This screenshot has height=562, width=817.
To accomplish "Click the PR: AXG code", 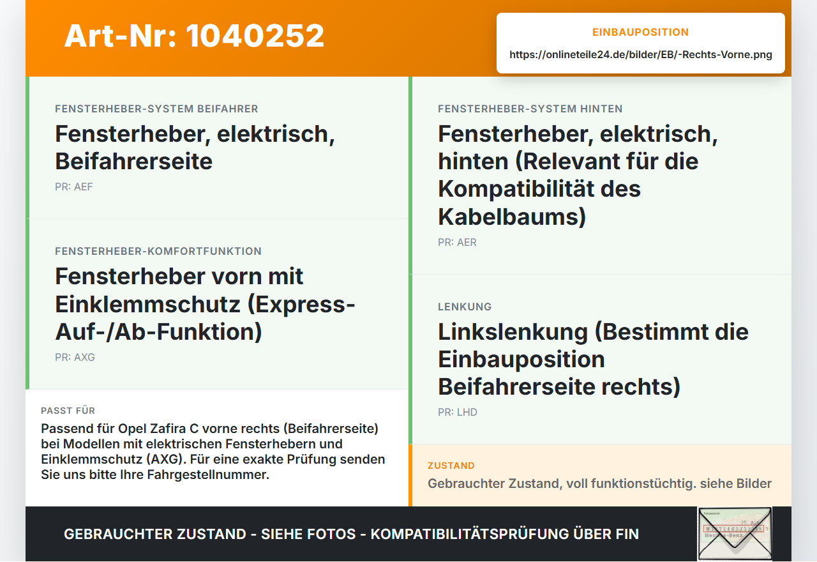I will tap(75, 358).
